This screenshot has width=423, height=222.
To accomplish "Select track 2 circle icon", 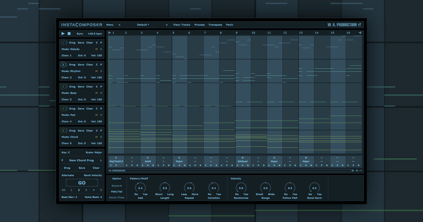I will [x=63, y=64].
